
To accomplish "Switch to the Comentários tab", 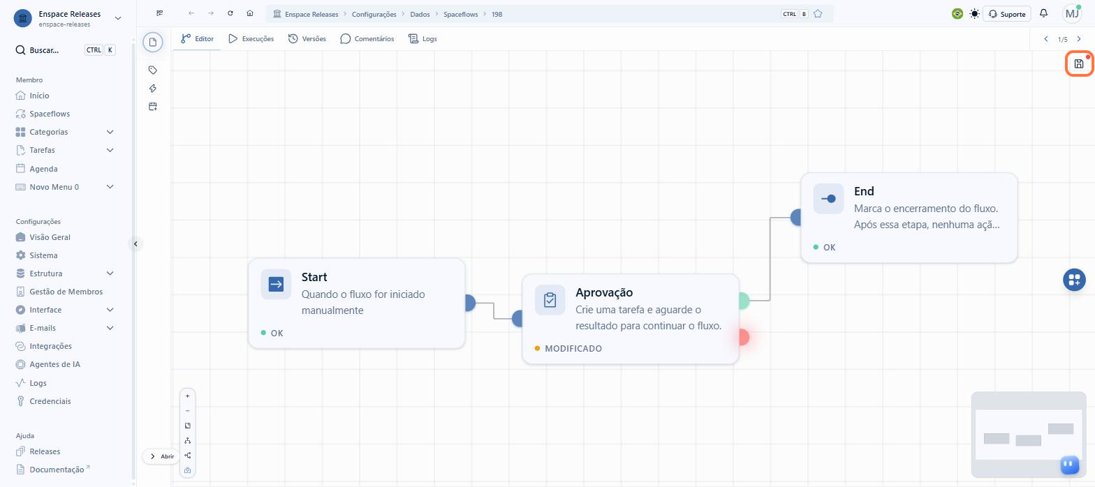I will [367, 39].
